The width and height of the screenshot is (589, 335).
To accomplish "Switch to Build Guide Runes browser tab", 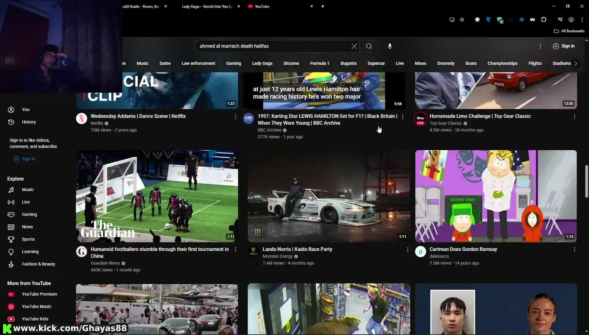I will [141, 7].
